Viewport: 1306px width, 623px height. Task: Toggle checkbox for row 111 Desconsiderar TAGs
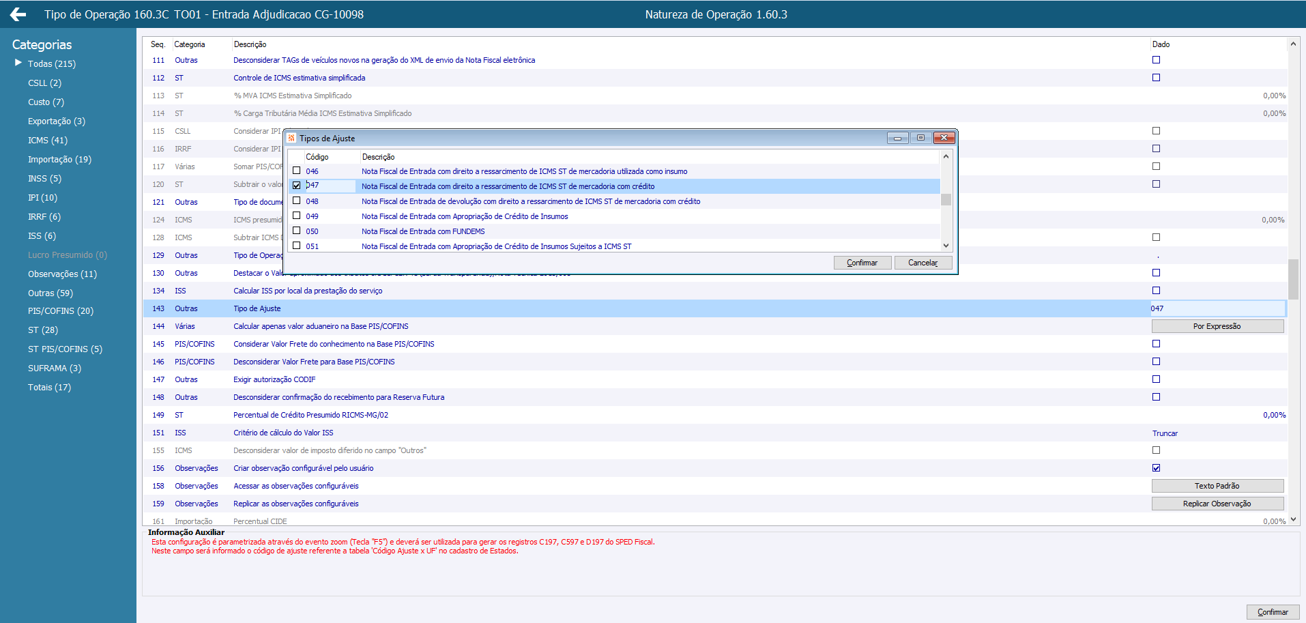[x=1156, y=60]
